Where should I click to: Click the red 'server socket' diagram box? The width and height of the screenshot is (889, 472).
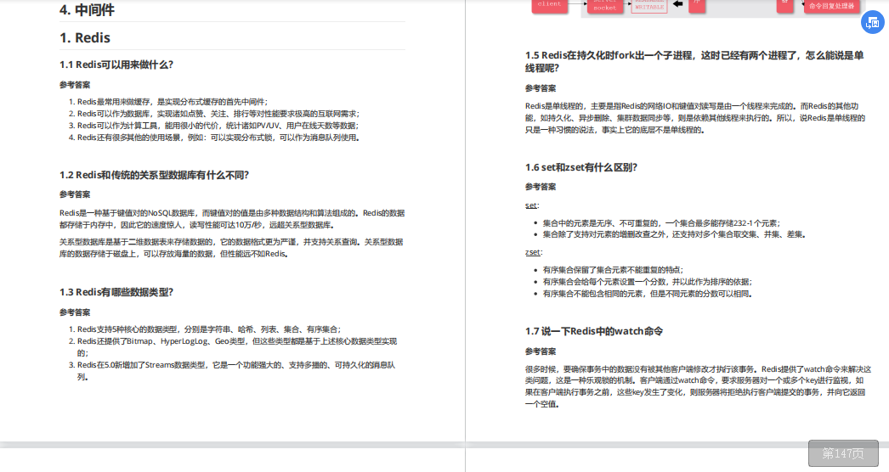click(604, 6)
